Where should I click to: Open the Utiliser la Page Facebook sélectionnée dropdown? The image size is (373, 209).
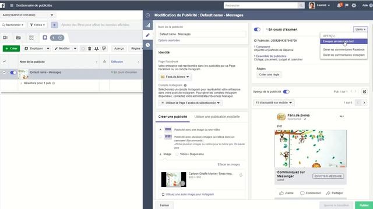tap(191, 103)
